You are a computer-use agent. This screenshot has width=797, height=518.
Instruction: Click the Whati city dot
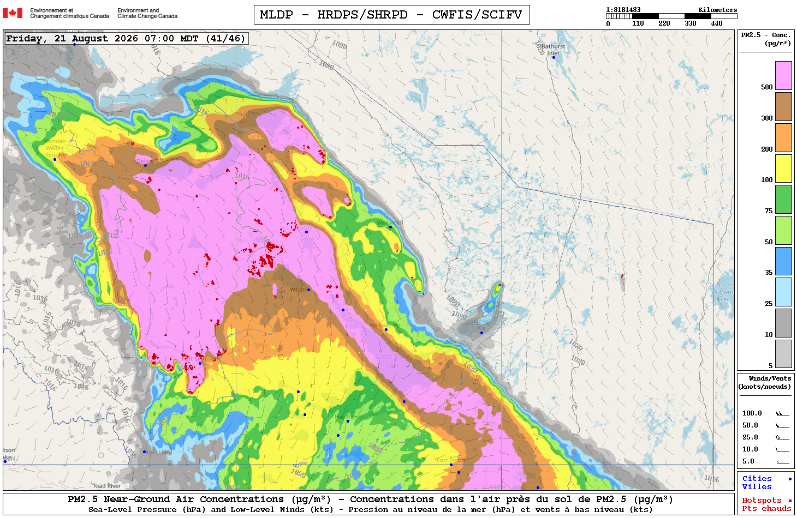pyautogui.click(x=308, y=290)
